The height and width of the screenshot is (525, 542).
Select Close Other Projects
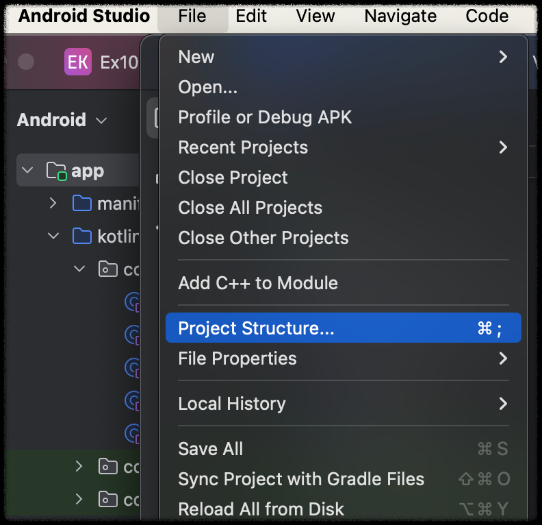coord(344,237)
